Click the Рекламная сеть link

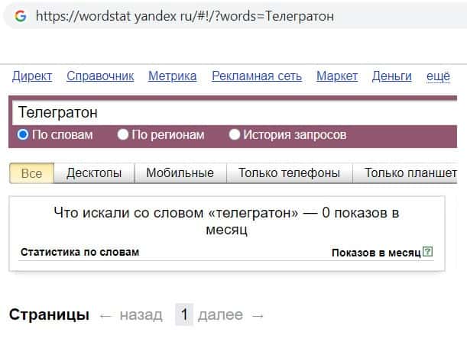coord(257,76)
